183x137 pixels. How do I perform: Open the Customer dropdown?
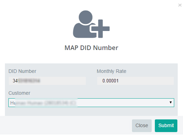91,102
